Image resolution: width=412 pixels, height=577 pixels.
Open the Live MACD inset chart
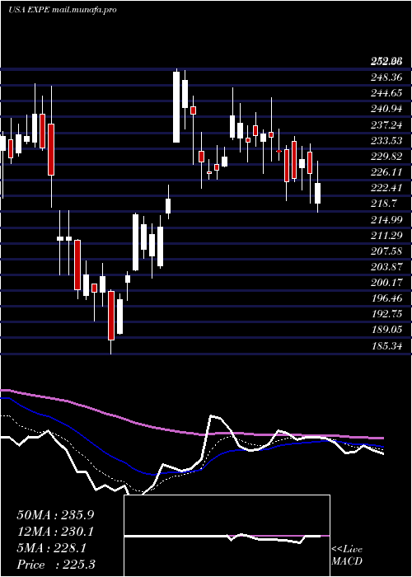click(227, 536)
